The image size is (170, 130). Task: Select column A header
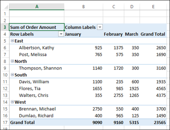[x=37, y=6]
